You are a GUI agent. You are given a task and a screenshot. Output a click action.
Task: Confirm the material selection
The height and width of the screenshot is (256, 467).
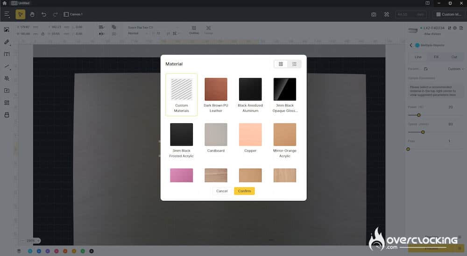pyautogui.click(x=244, y=191)
